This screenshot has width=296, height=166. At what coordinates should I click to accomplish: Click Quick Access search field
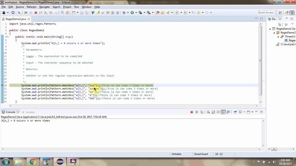[x=265, y=12]
